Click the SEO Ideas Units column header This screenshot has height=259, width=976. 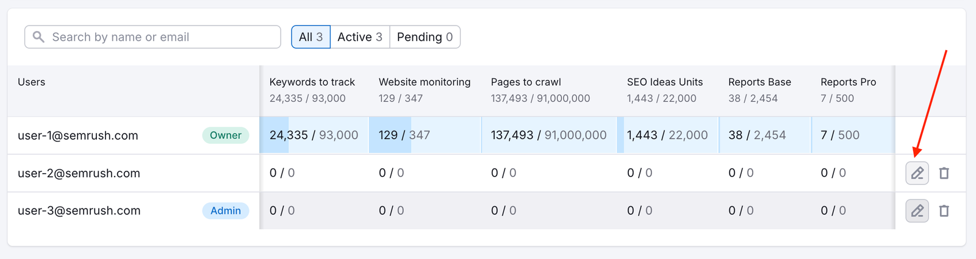[x=664, y=82]
